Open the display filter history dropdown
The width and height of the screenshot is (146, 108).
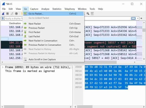[x=138, y=18]
